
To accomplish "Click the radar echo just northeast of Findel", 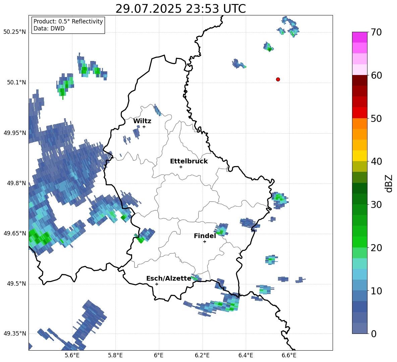I will (x=222, y=229).
